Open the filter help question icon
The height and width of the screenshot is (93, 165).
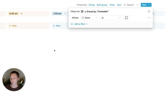point(149,11)
